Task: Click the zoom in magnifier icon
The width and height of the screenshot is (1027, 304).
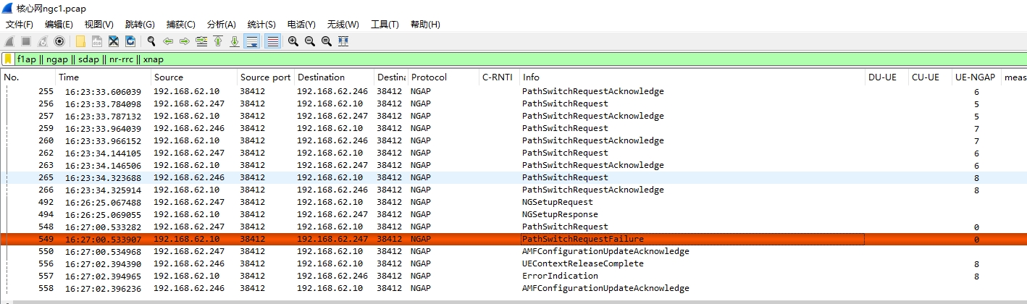Action: 293,41
